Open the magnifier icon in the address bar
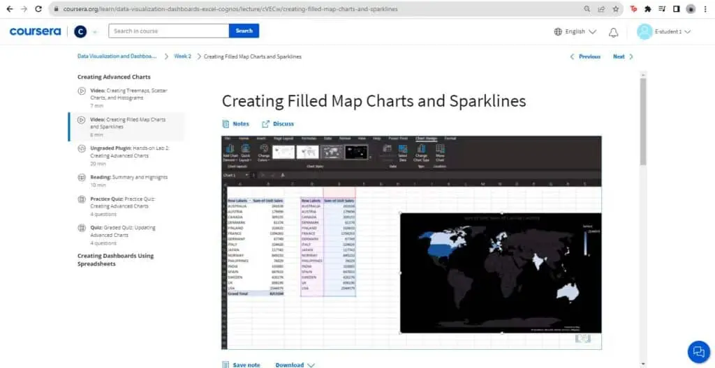This screenshot has height=368, width=715. [587, 8]
